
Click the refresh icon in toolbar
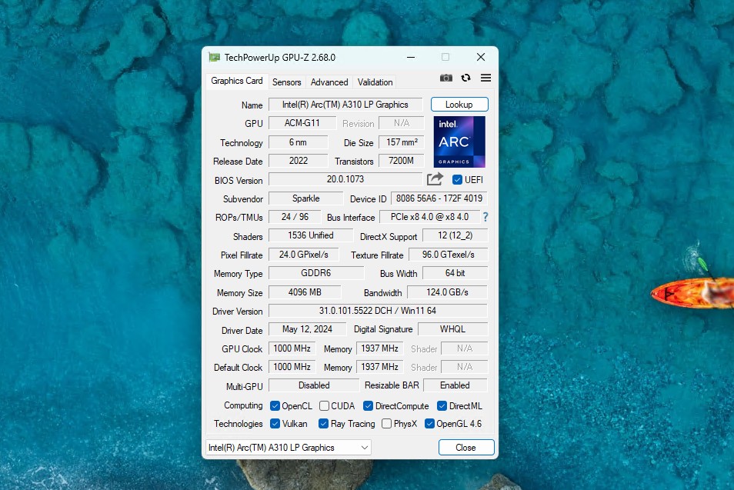tap(466, 78)
